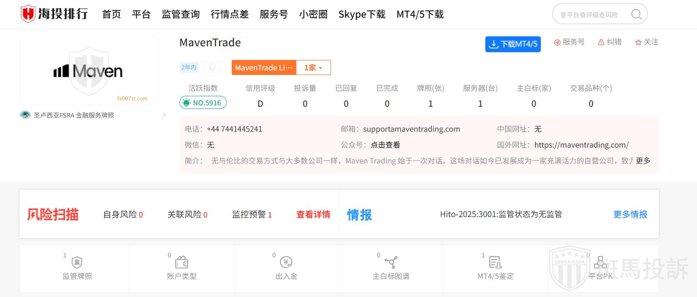Open the 账户类型 wallet icon
The image size is (697, 297).
coord(182,262)
